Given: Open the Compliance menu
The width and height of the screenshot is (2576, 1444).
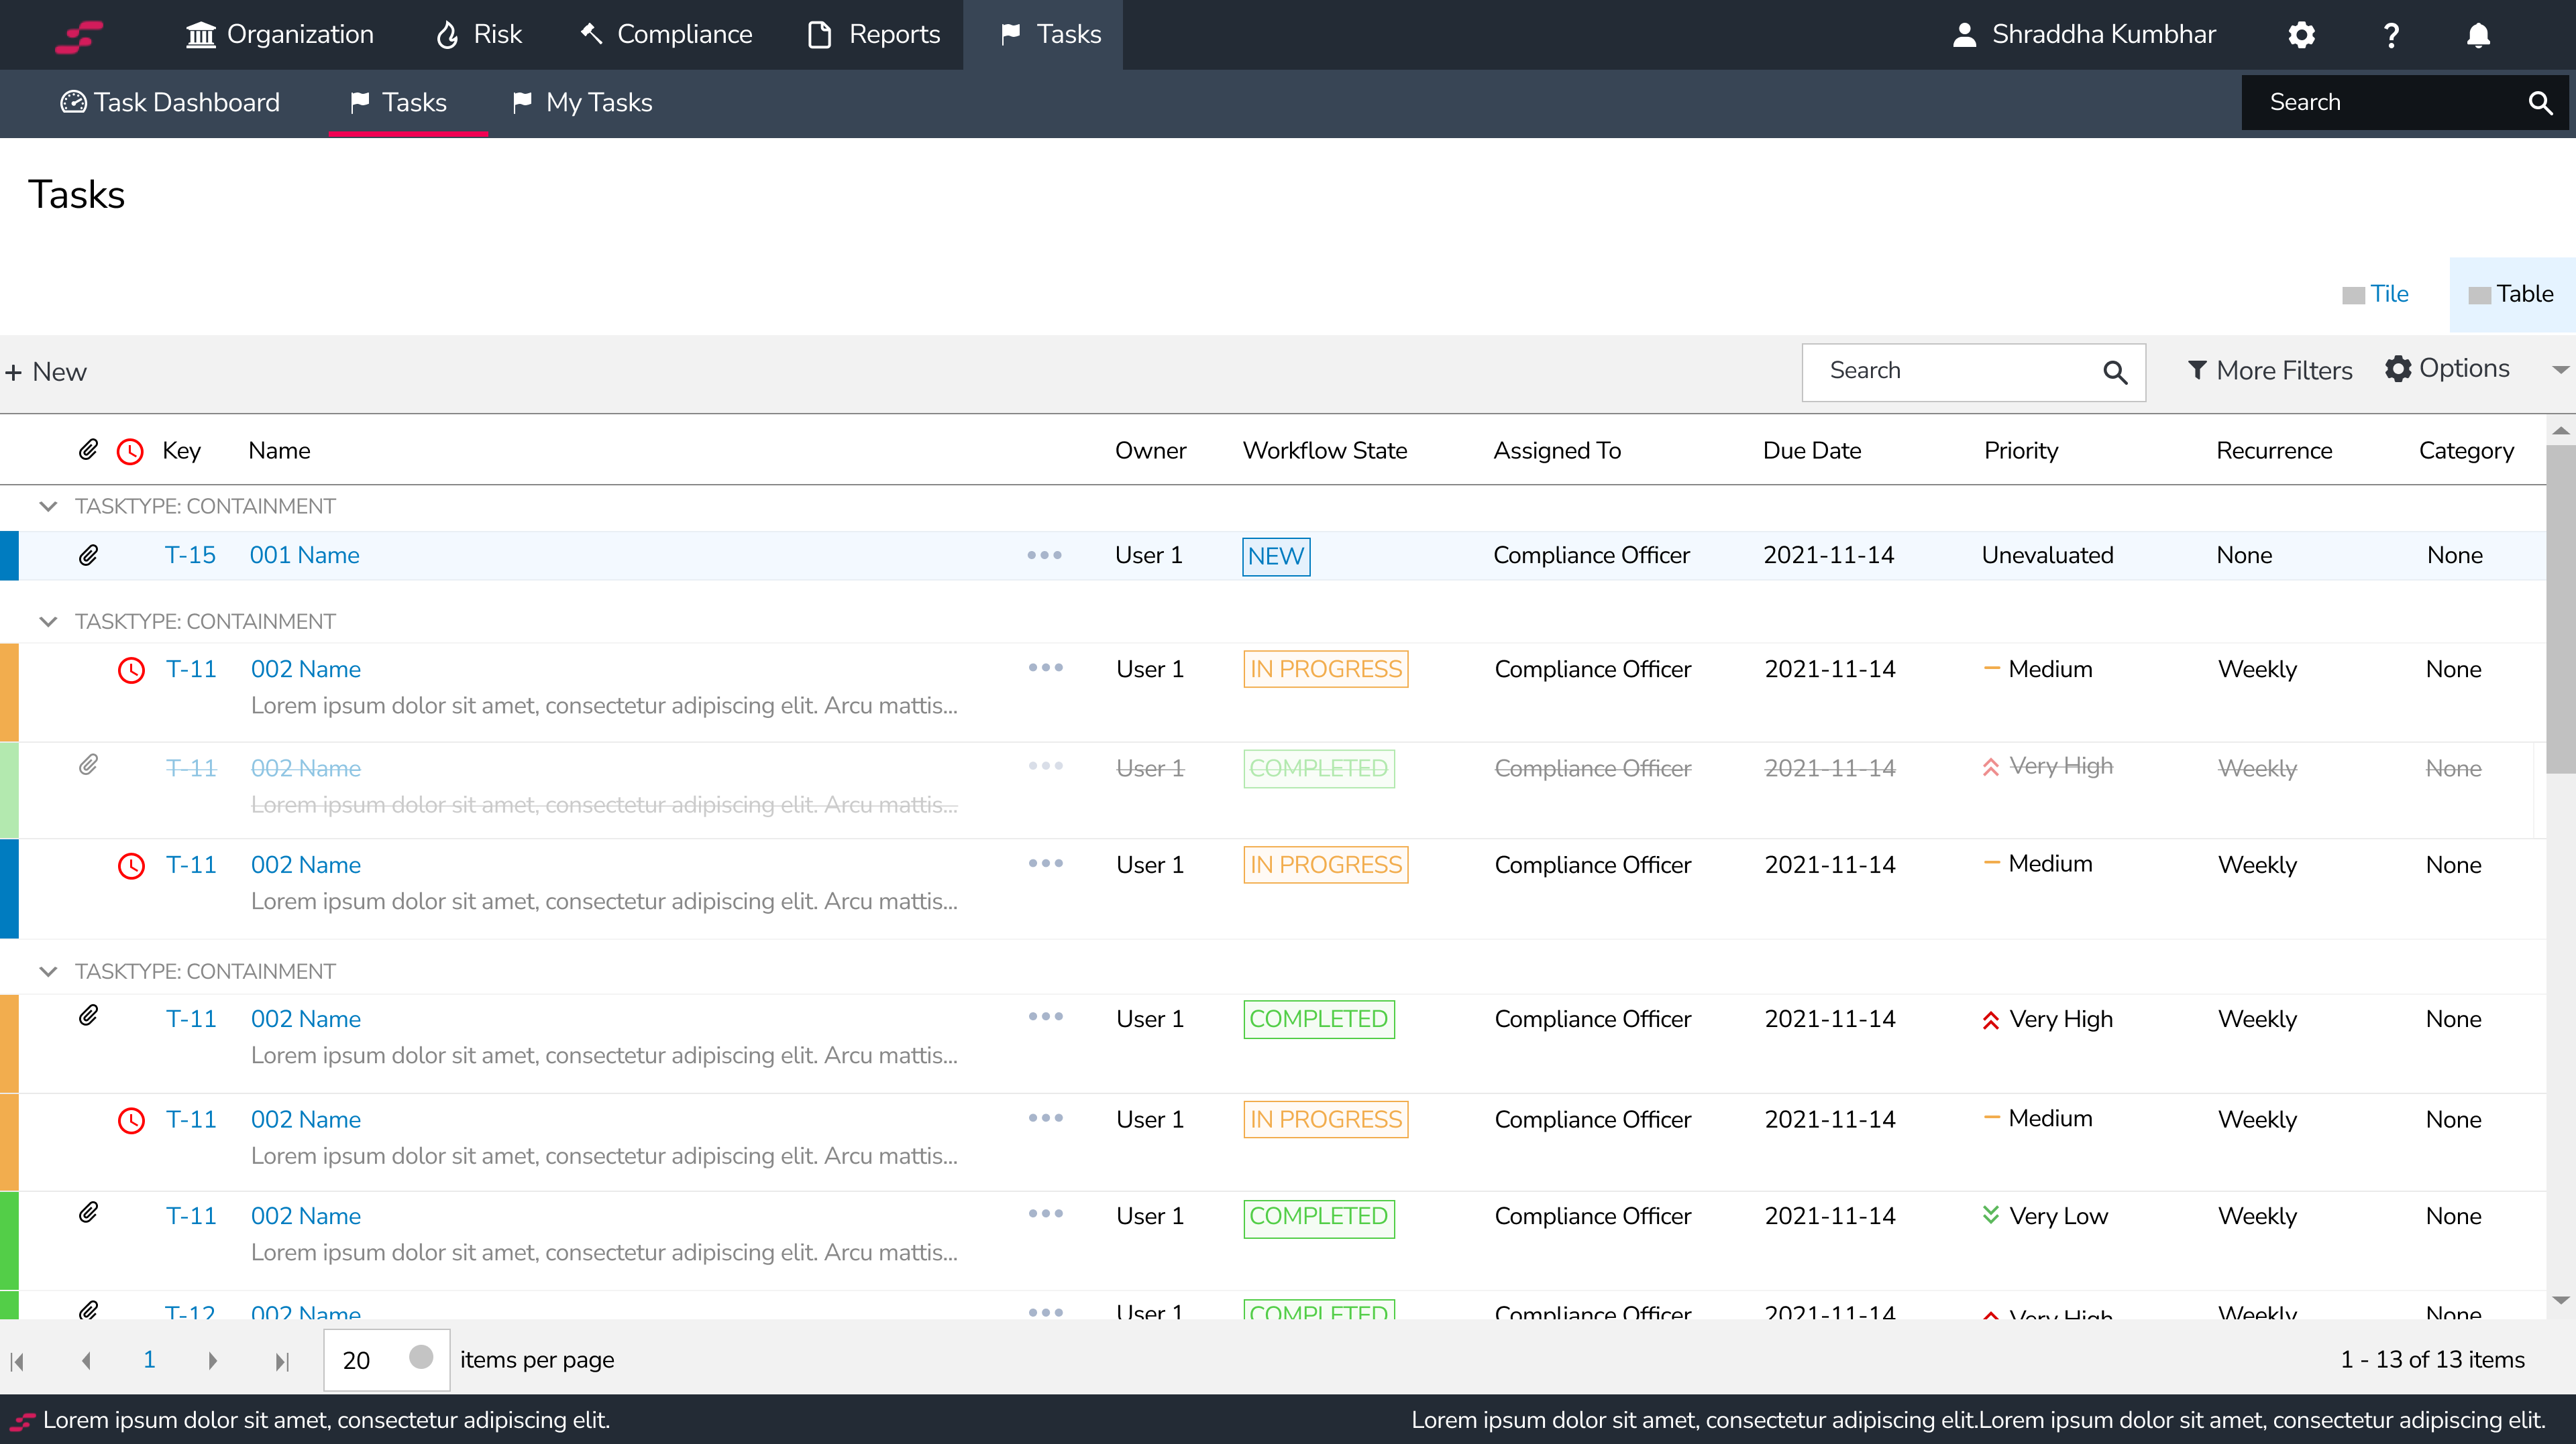Looking at the screenshot, I should (x=666, y=35).
